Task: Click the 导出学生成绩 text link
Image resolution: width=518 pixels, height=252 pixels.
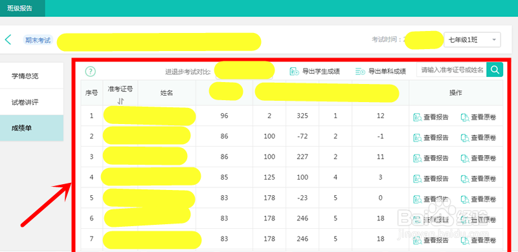Action: coord(321,71)
